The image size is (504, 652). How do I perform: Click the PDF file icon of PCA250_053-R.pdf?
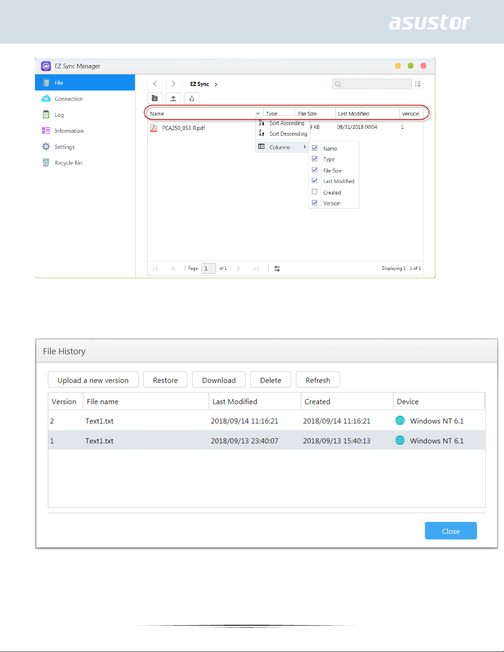(154, 128)
